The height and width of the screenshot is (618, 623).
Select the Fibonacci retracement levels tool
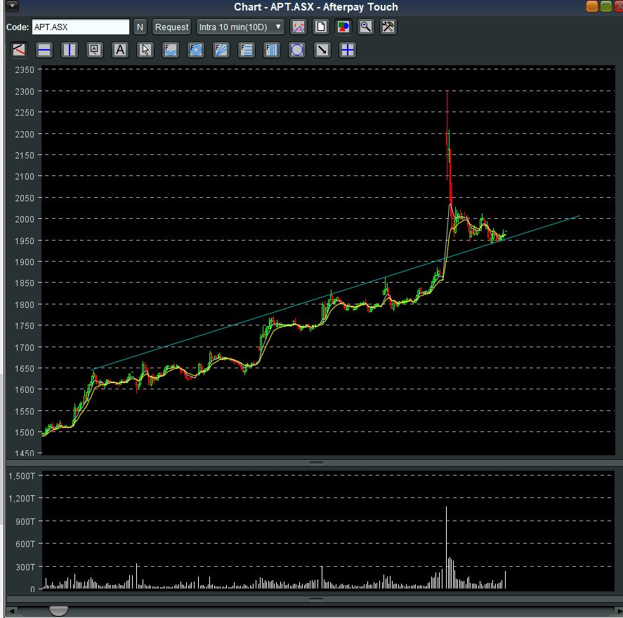(247, 50)
